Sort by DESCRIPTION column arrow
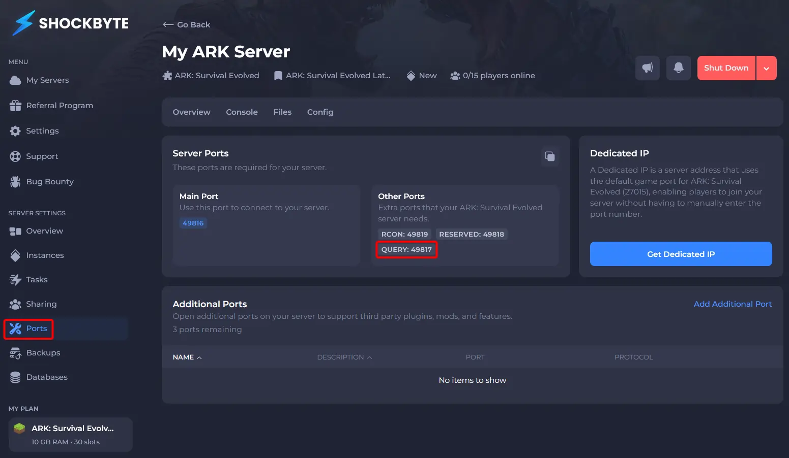The width and height of the screenshot is (789, 458). (x=370, y=358)
